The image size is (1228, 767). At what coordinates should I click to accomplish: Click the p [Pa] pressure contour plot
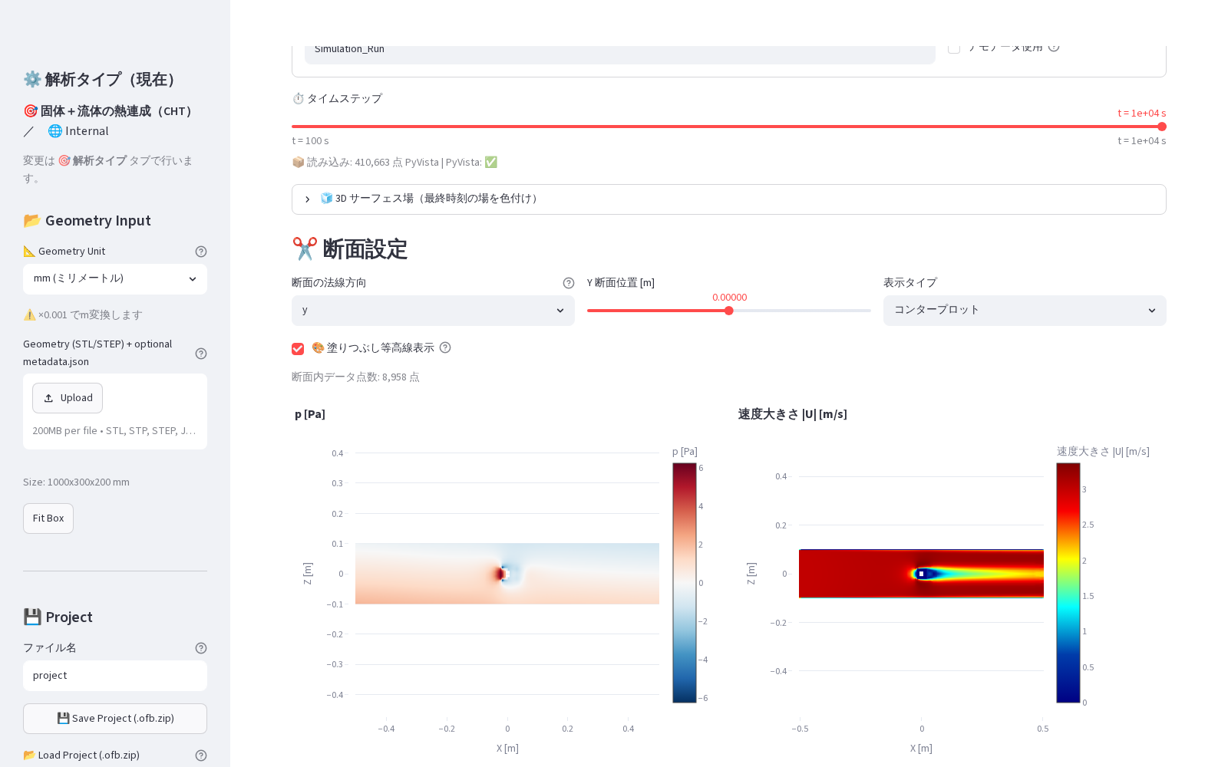tap(507, 574)
